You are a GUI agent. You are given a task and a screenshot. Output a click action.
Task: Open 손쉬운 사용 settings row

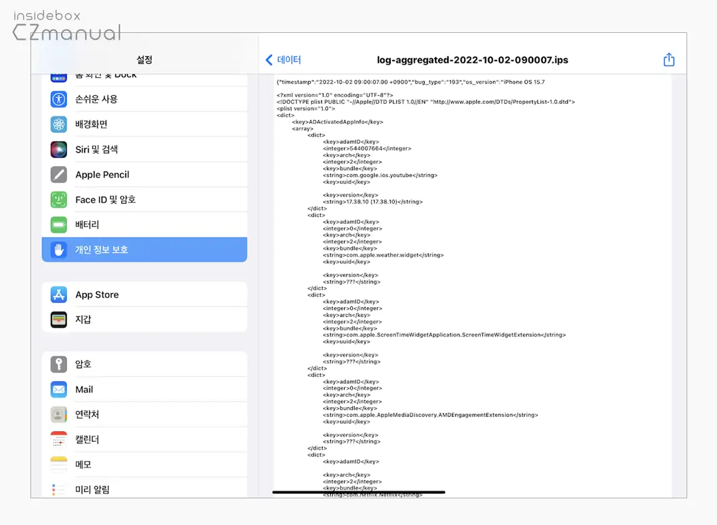[145, 99]
